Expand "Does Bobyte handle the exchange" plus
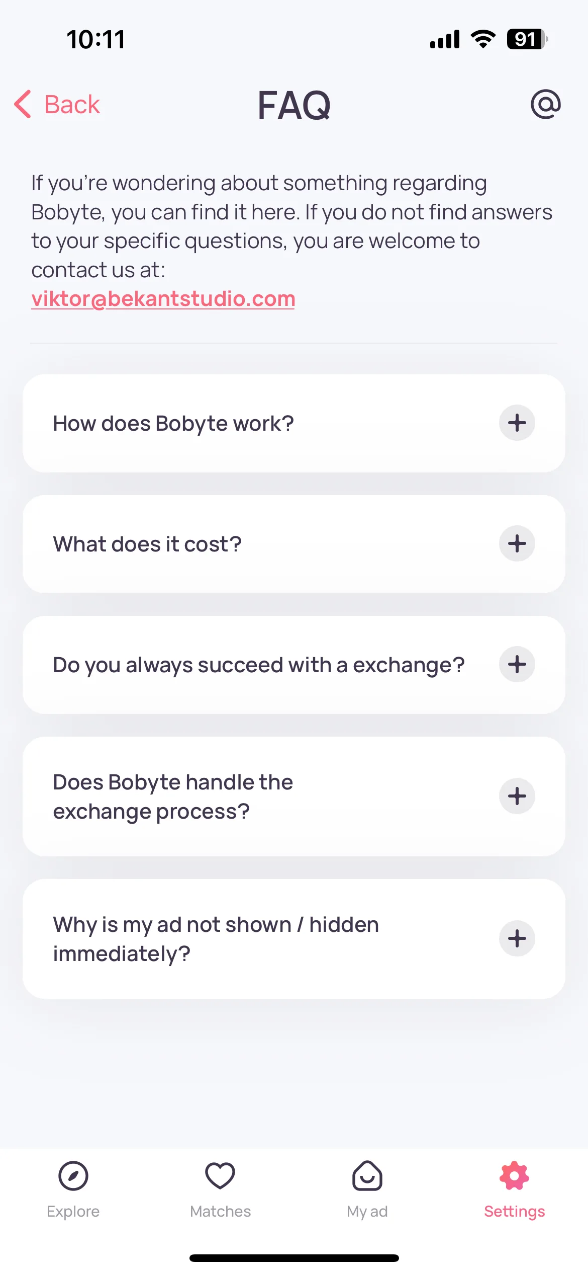Viewport: 588px width, 1274px height. point(517,796)
